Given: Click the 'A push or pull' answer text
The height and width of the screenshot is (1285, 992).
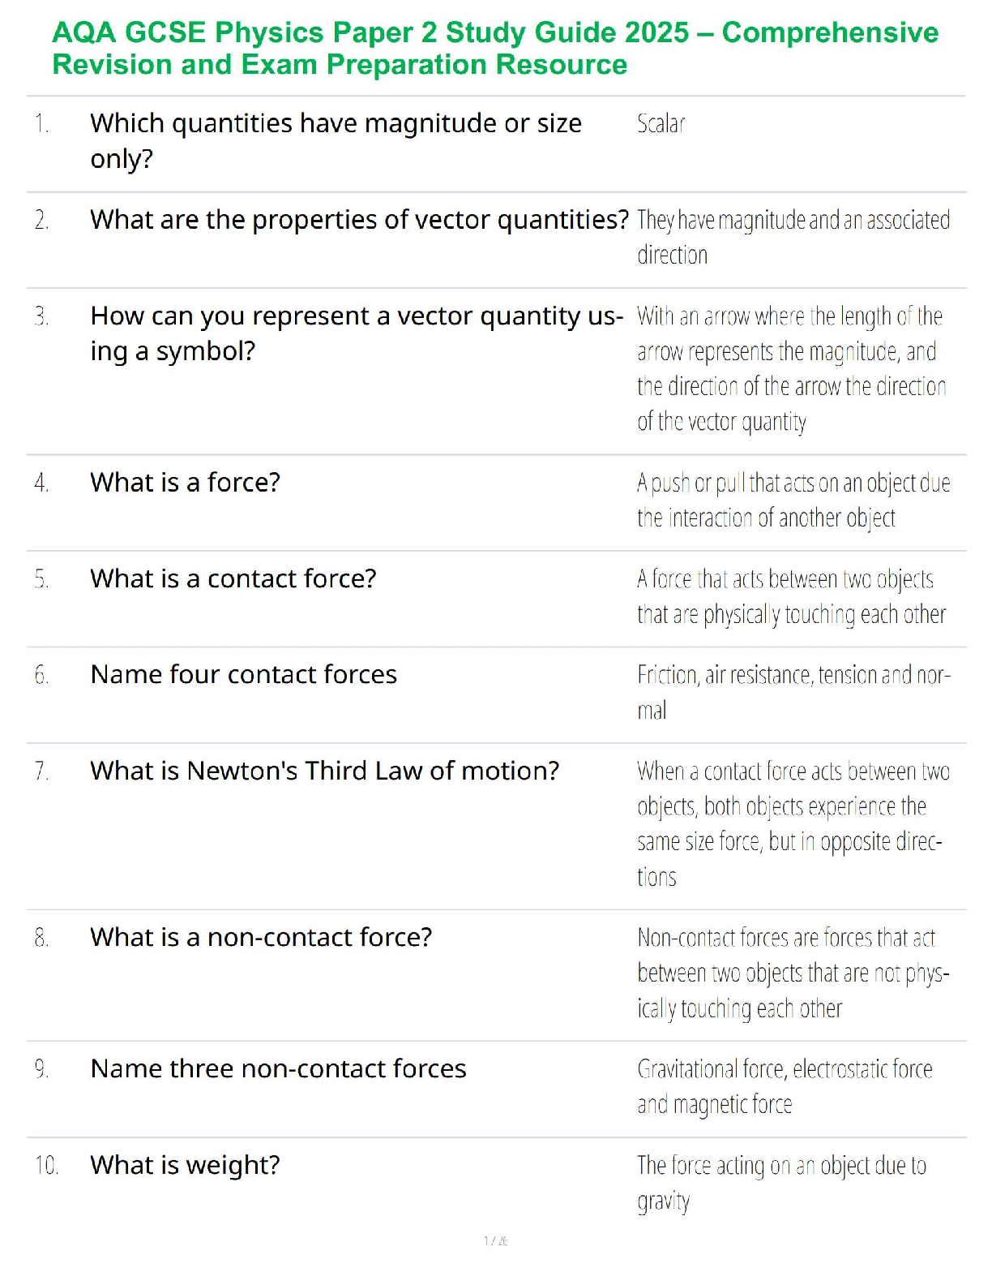Looking at the screenshot, I should [793, 500].
